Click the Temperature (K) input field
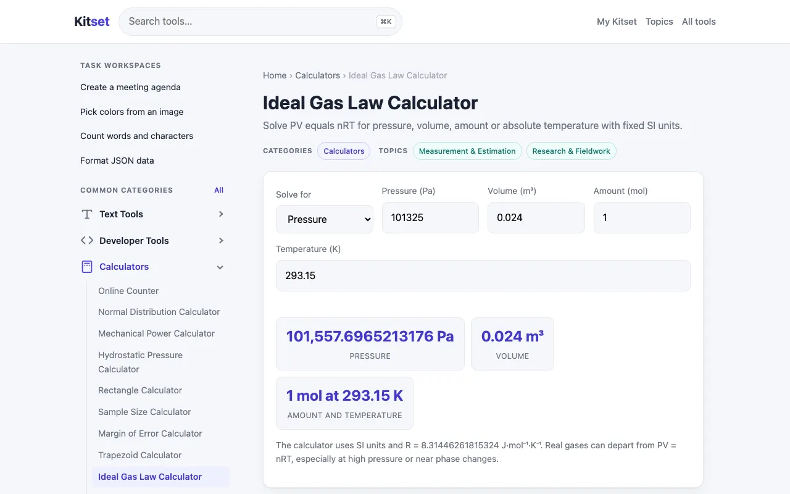Screen dimensions: 790x494 click(483, 275)
